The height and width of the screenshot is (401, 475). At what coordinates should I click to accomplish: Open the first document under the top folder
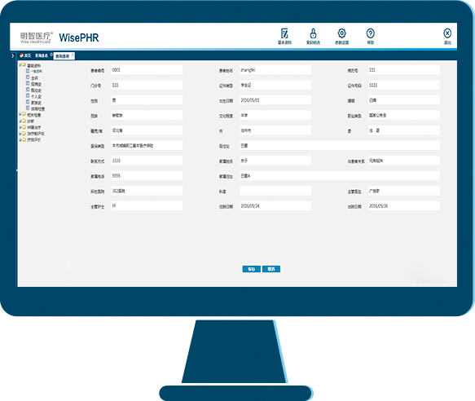click(x=34, y=71)
